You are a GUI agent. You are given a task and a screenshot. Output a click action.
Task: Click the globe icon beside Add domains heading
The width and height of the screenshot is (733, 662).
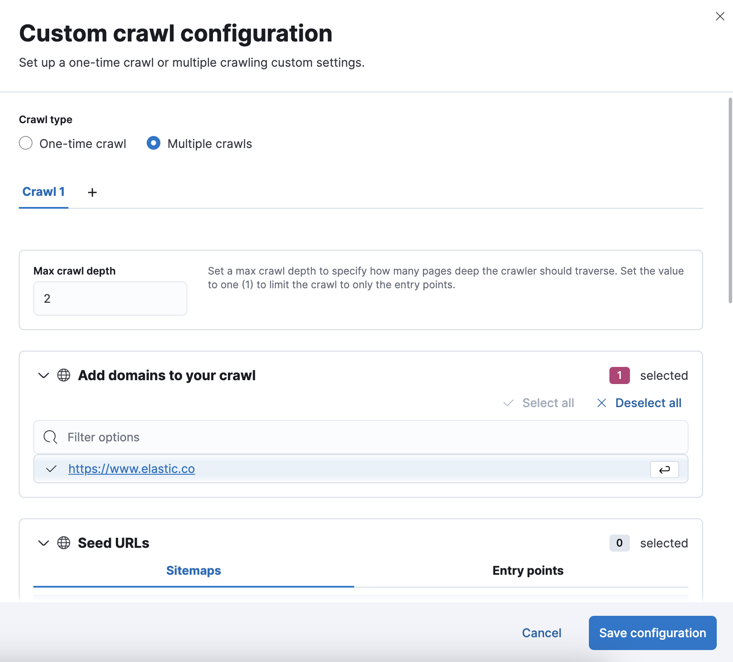click(63, 375)
